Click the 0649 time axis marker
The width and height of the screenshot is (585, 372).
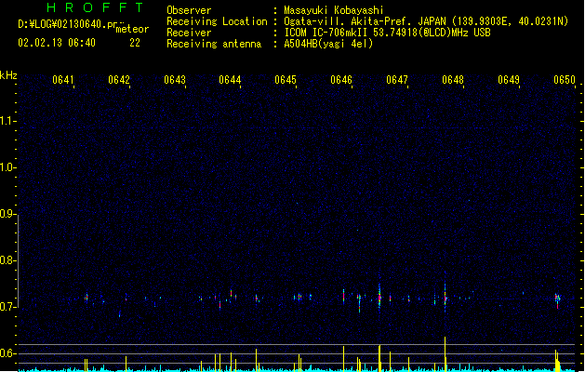tap(509, 80)
